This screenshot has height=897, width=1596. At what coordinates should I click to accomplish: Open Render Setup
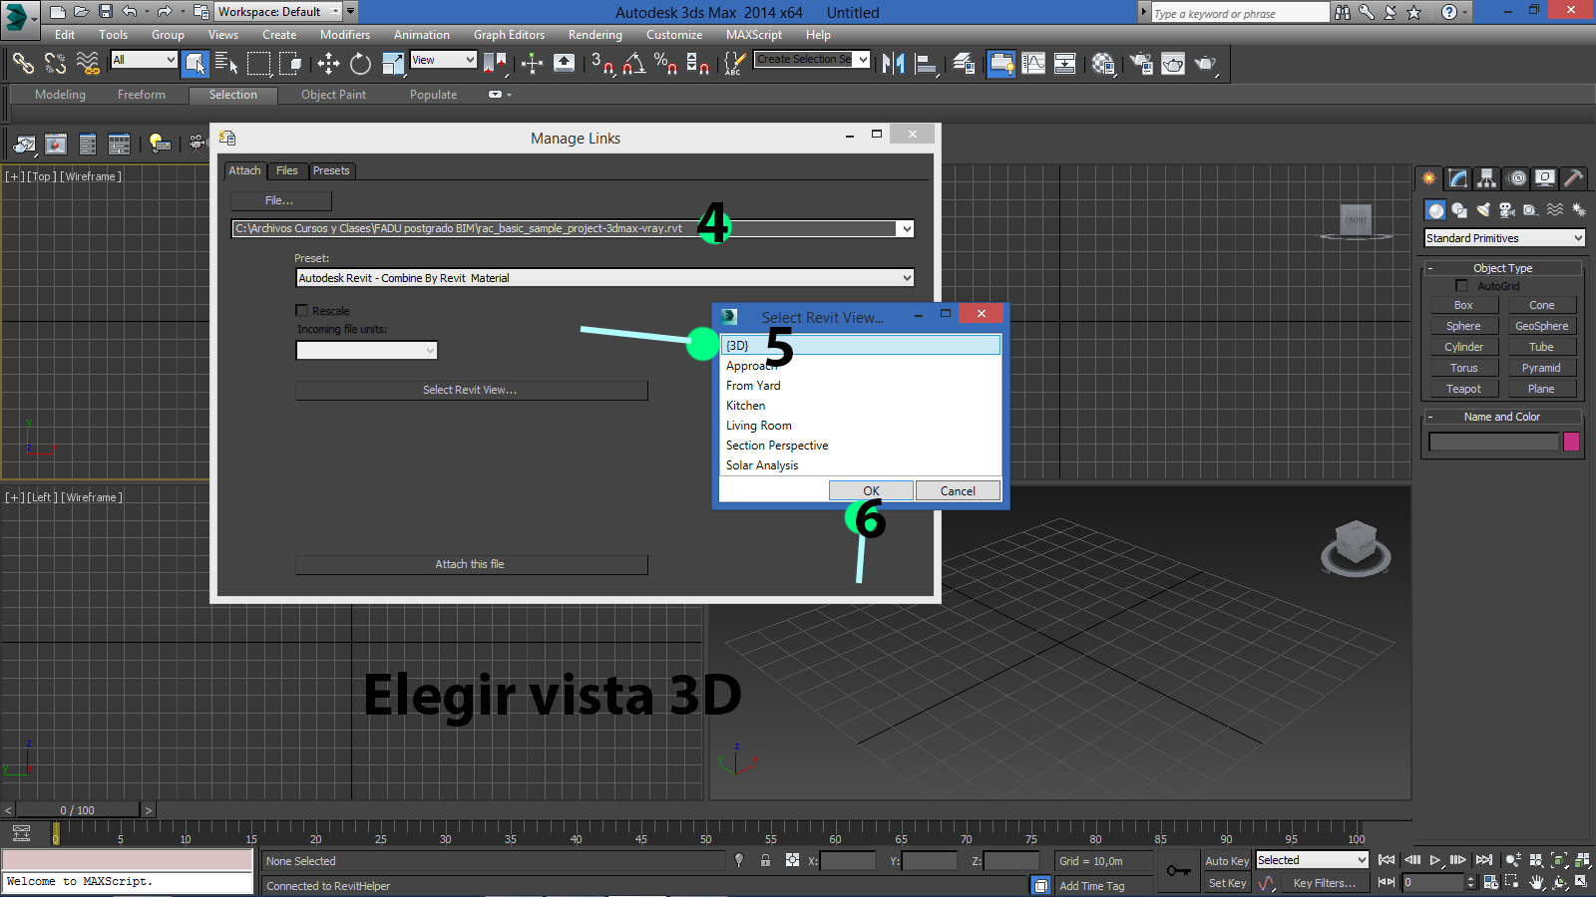[x=1141, y=64]
